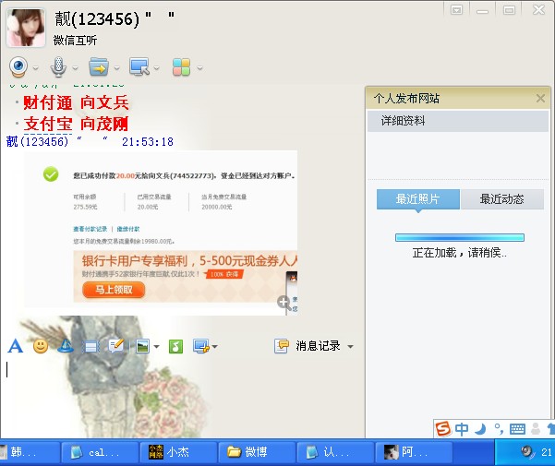Click 马上领取 button in the screenshot
This screenshot has width=555, height=466.
click(x=114, y=290)
